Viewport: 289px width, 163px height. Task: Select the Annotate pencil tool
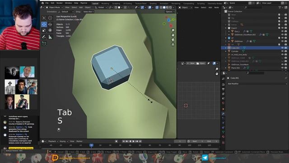click(44, 37)
